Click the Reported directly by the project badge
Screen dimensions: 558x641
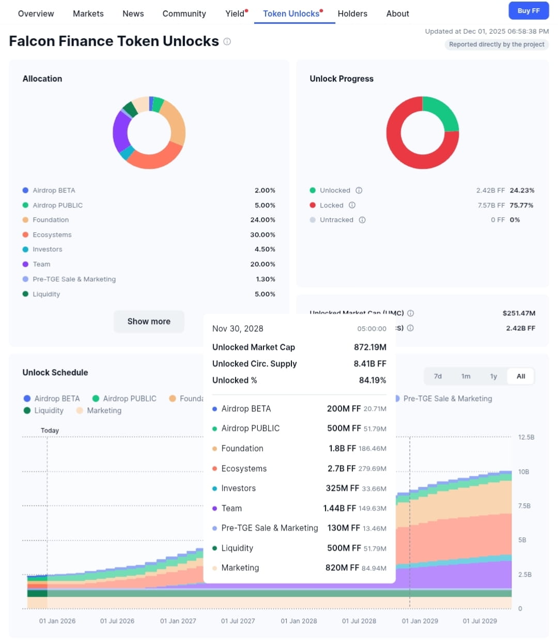(497, 44)
